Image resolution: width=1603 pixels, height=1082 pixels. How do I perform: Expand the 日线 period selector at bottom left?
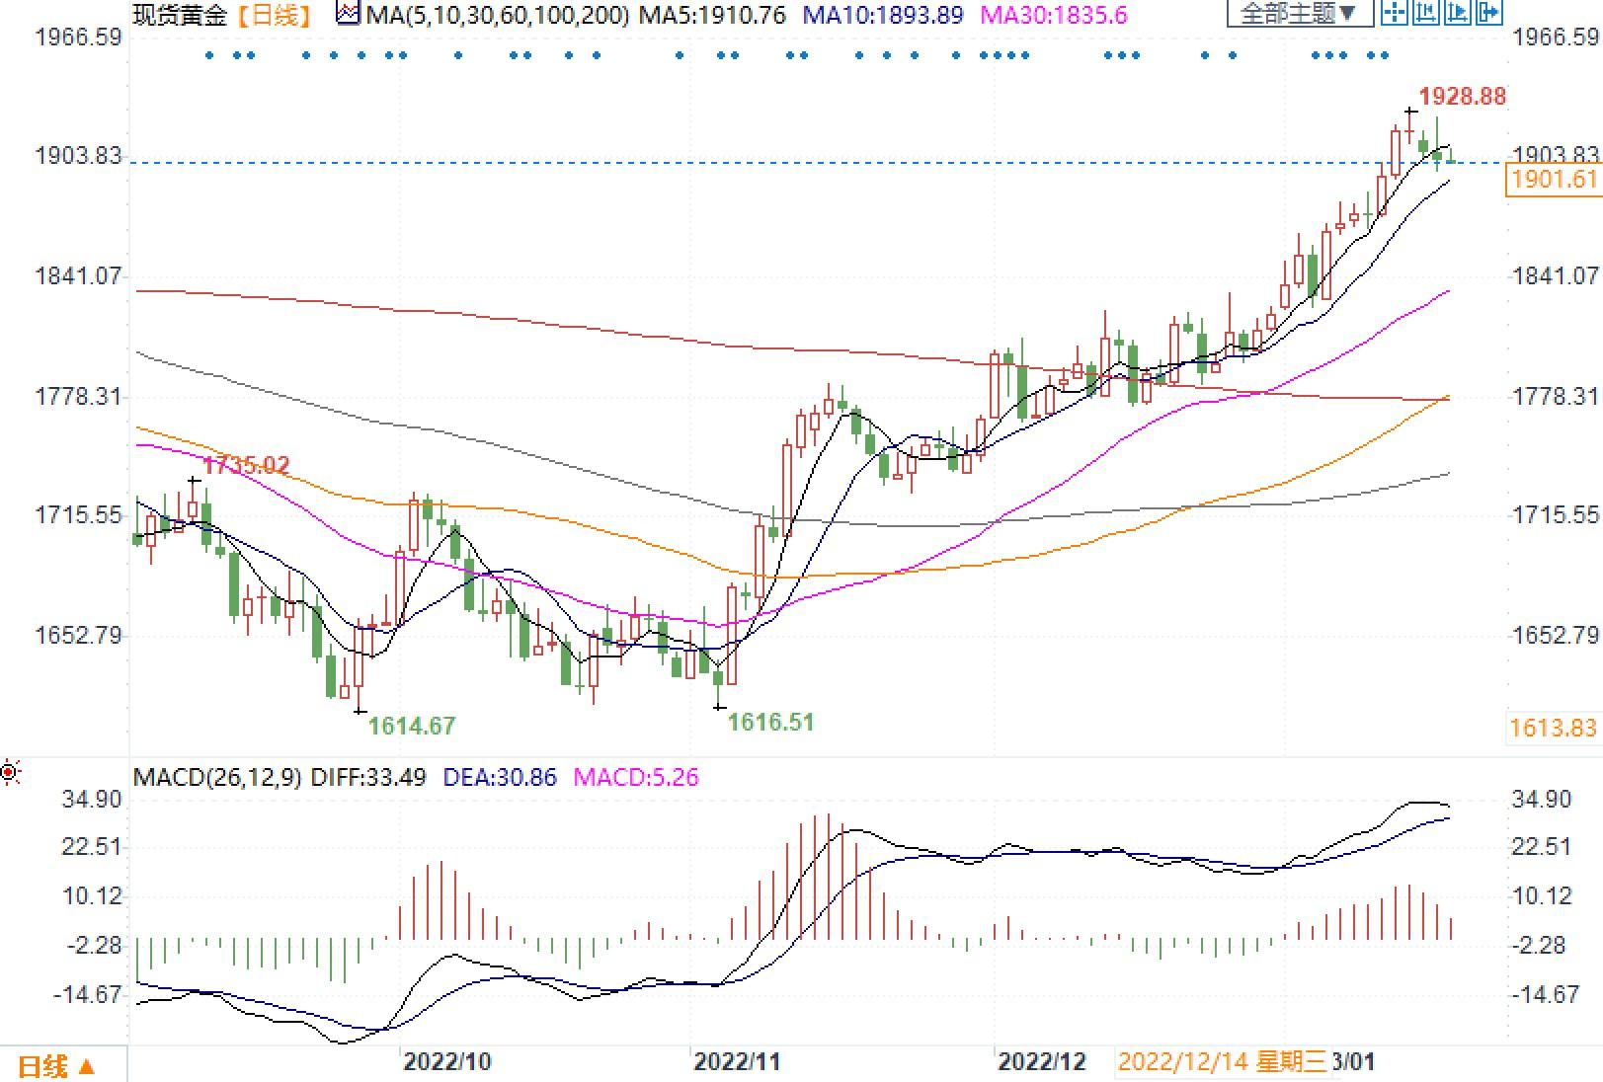[57, 1066]
